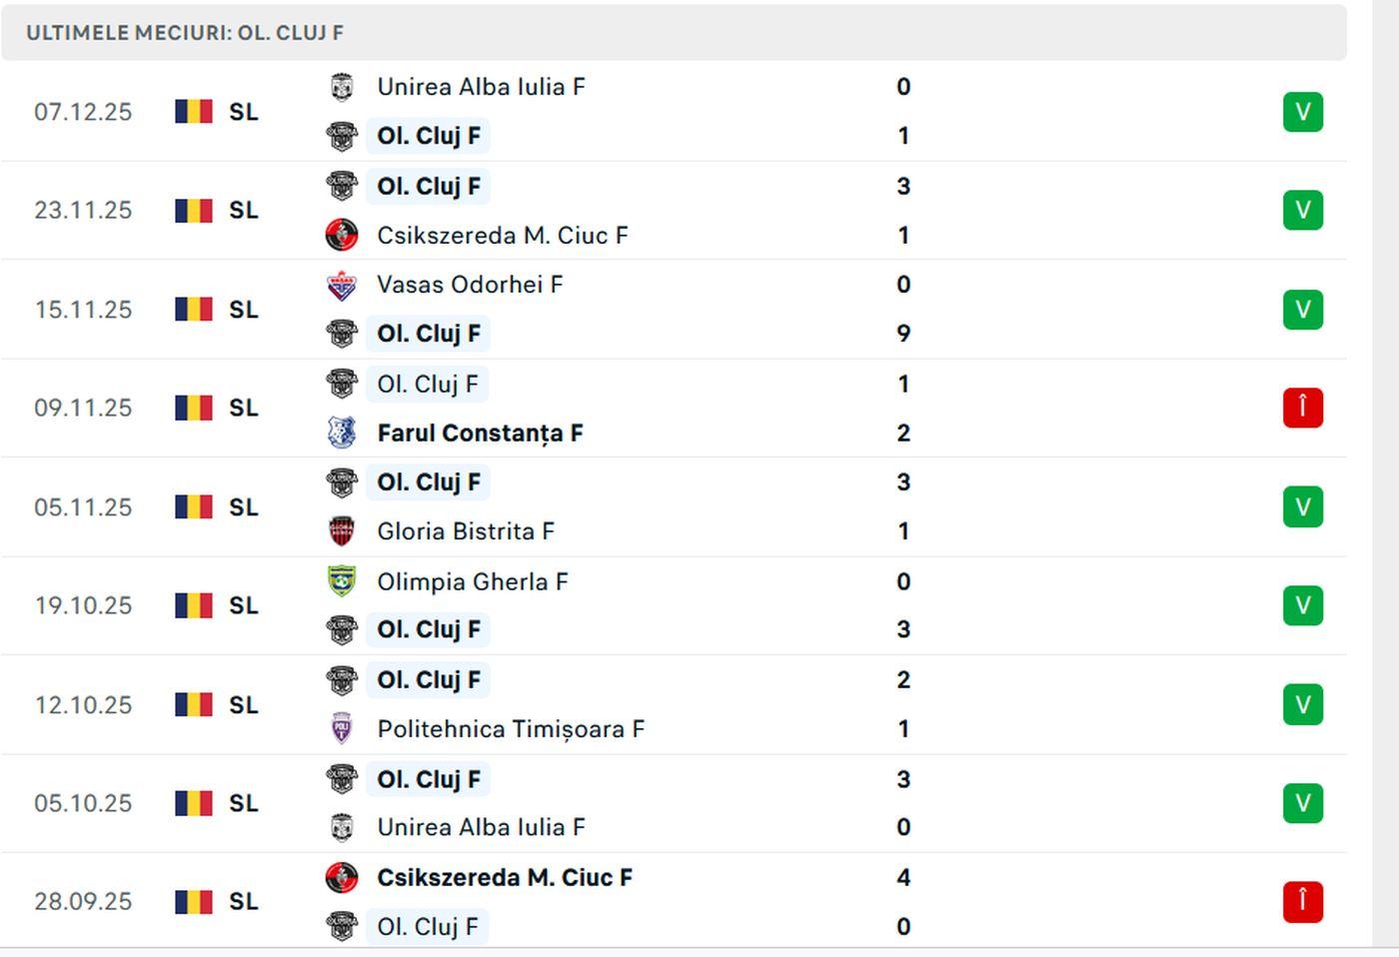Screen dimensions: 1399x957
Task: Click the Farul Constanța F club logo
Action: tap(342, 433)
